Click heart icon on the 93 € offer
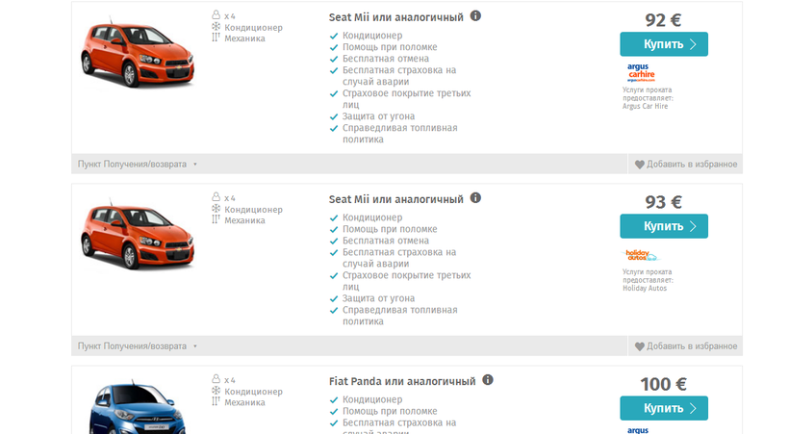The height and width of the screenshot is (434, 789). pos(640,346)
